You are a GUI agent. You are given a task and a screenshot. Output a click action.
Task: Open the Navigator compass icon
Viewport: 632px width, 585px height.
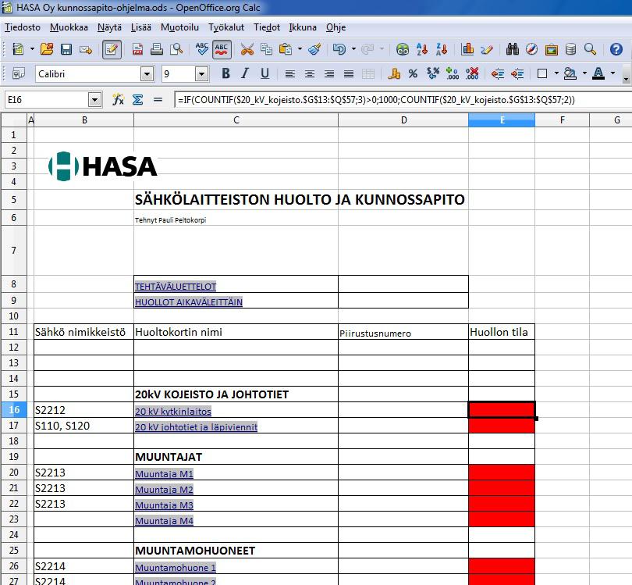click(x=531, y=49)
